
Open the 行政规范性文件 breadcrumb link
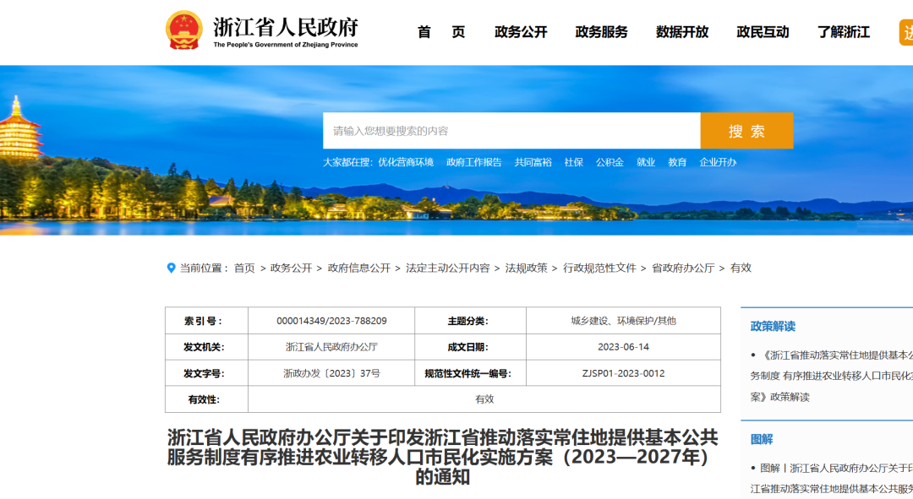(x=599, y=268)
